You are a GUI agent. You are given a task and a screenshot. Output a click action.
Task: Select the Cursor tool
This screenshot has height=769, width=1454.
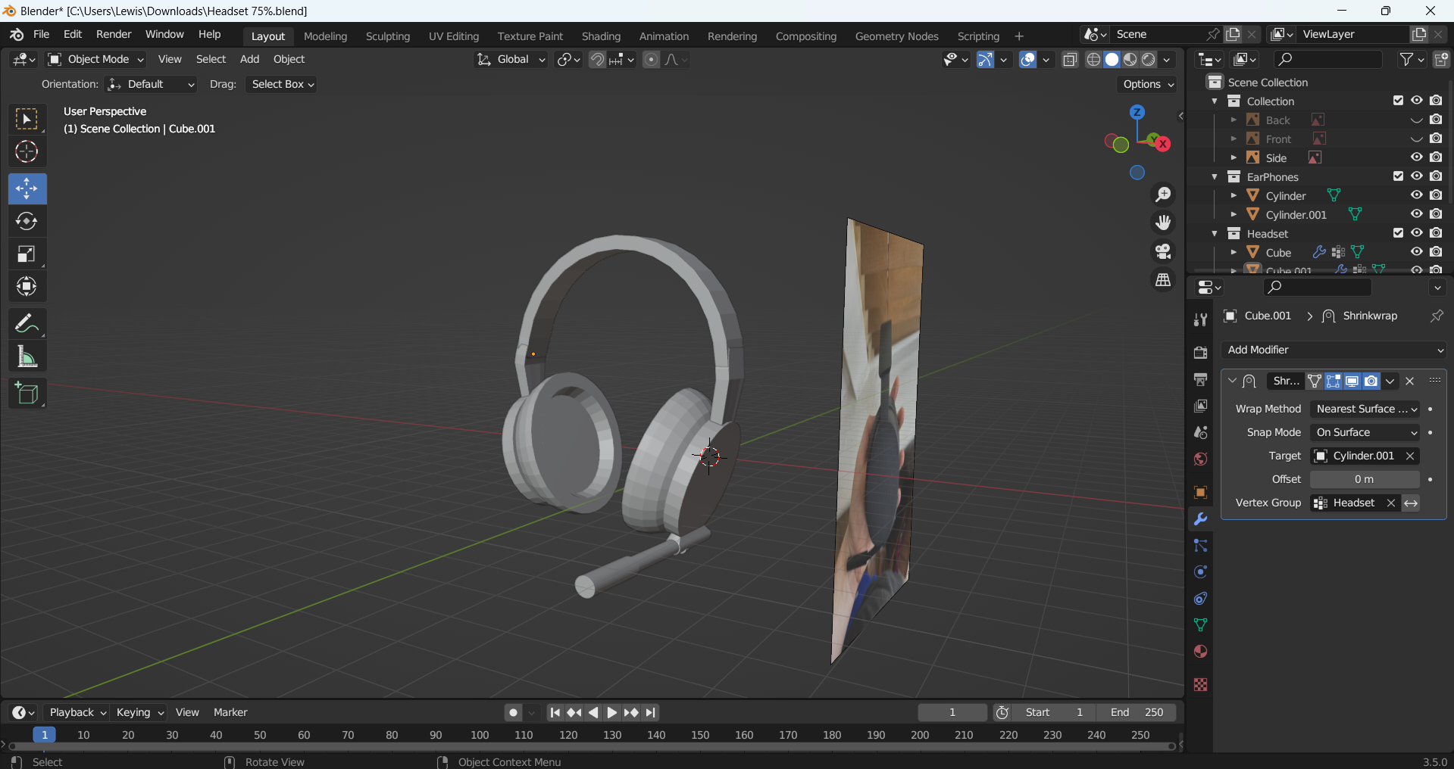coord(27,152)
